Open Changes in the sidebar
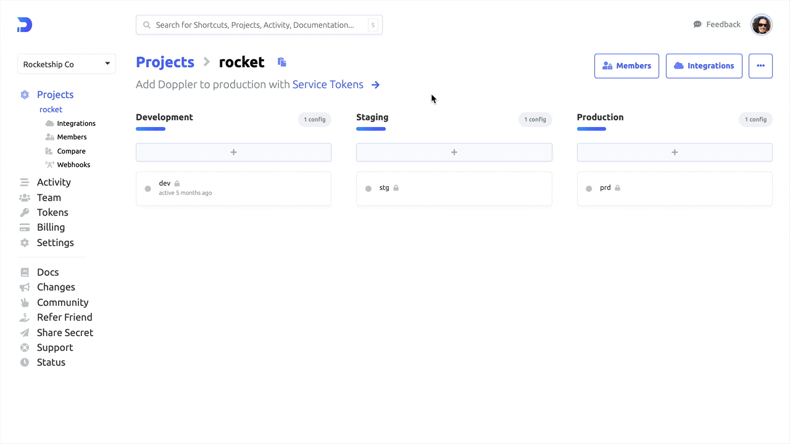790x444 pixels. [56, 287]
